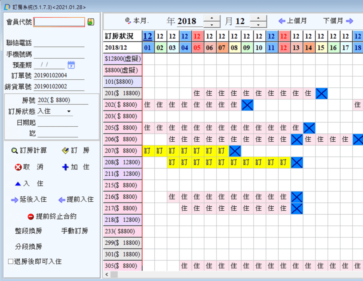Select room row 215($ 8800)
Image resolution: width=363 pixels, height=281 pixels.
(x=123, y=185)
